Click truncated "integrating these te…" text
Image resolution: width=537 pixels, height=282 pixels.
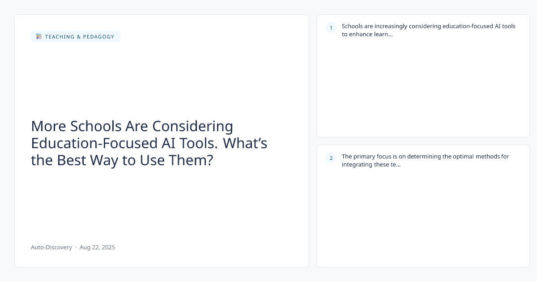371,164
